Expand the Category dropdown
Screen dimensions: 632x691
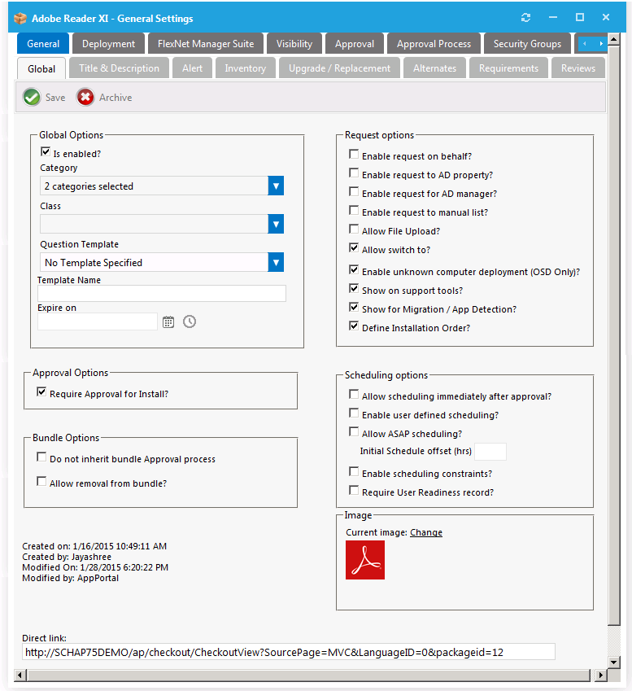click(276, 186)
